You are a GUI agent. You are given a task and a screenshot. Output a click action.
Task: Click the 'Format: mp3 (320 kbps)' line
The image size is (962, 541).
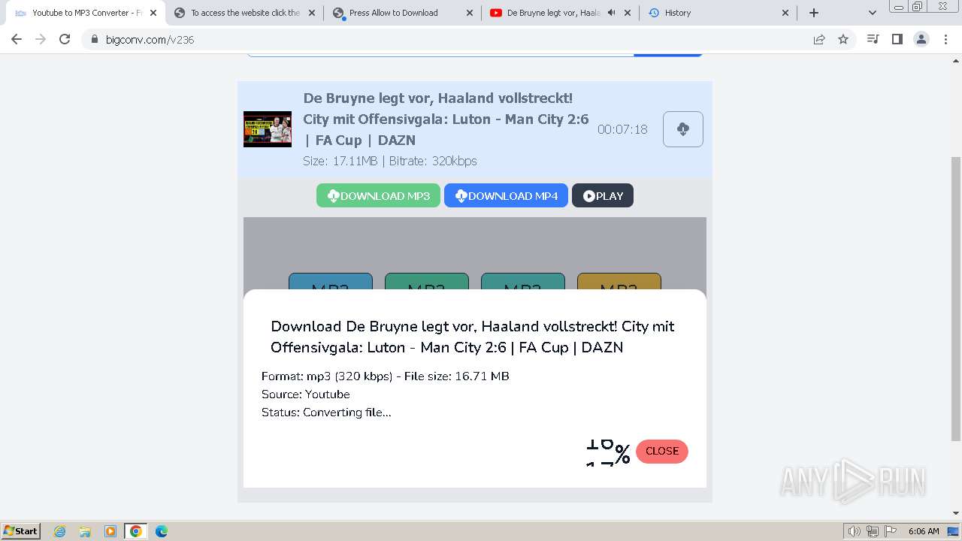[386, 376]
